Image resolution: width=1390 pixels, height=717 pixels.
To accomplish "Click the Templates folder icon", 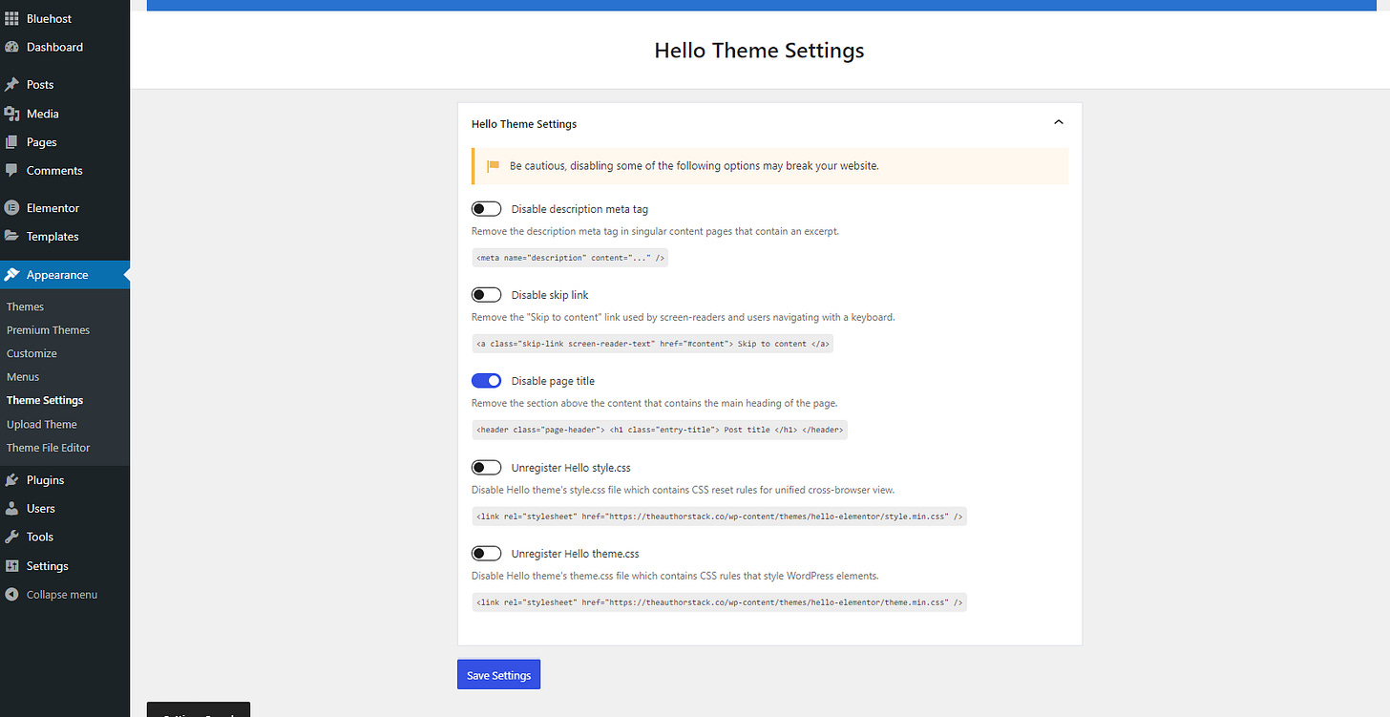I will pyautogui.click(x=11, y=237).
